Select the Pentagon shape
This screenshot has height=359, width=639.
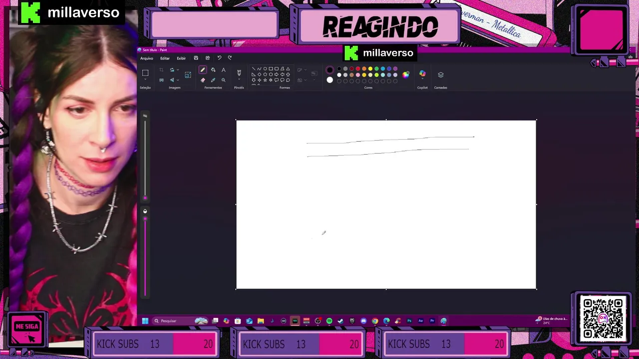pyautogui.click(x=265, y=74)
